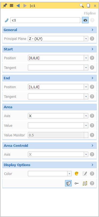Click the edit color pencil icon
Viewport: 99px width, 217px height.
(x=85, y=174)
